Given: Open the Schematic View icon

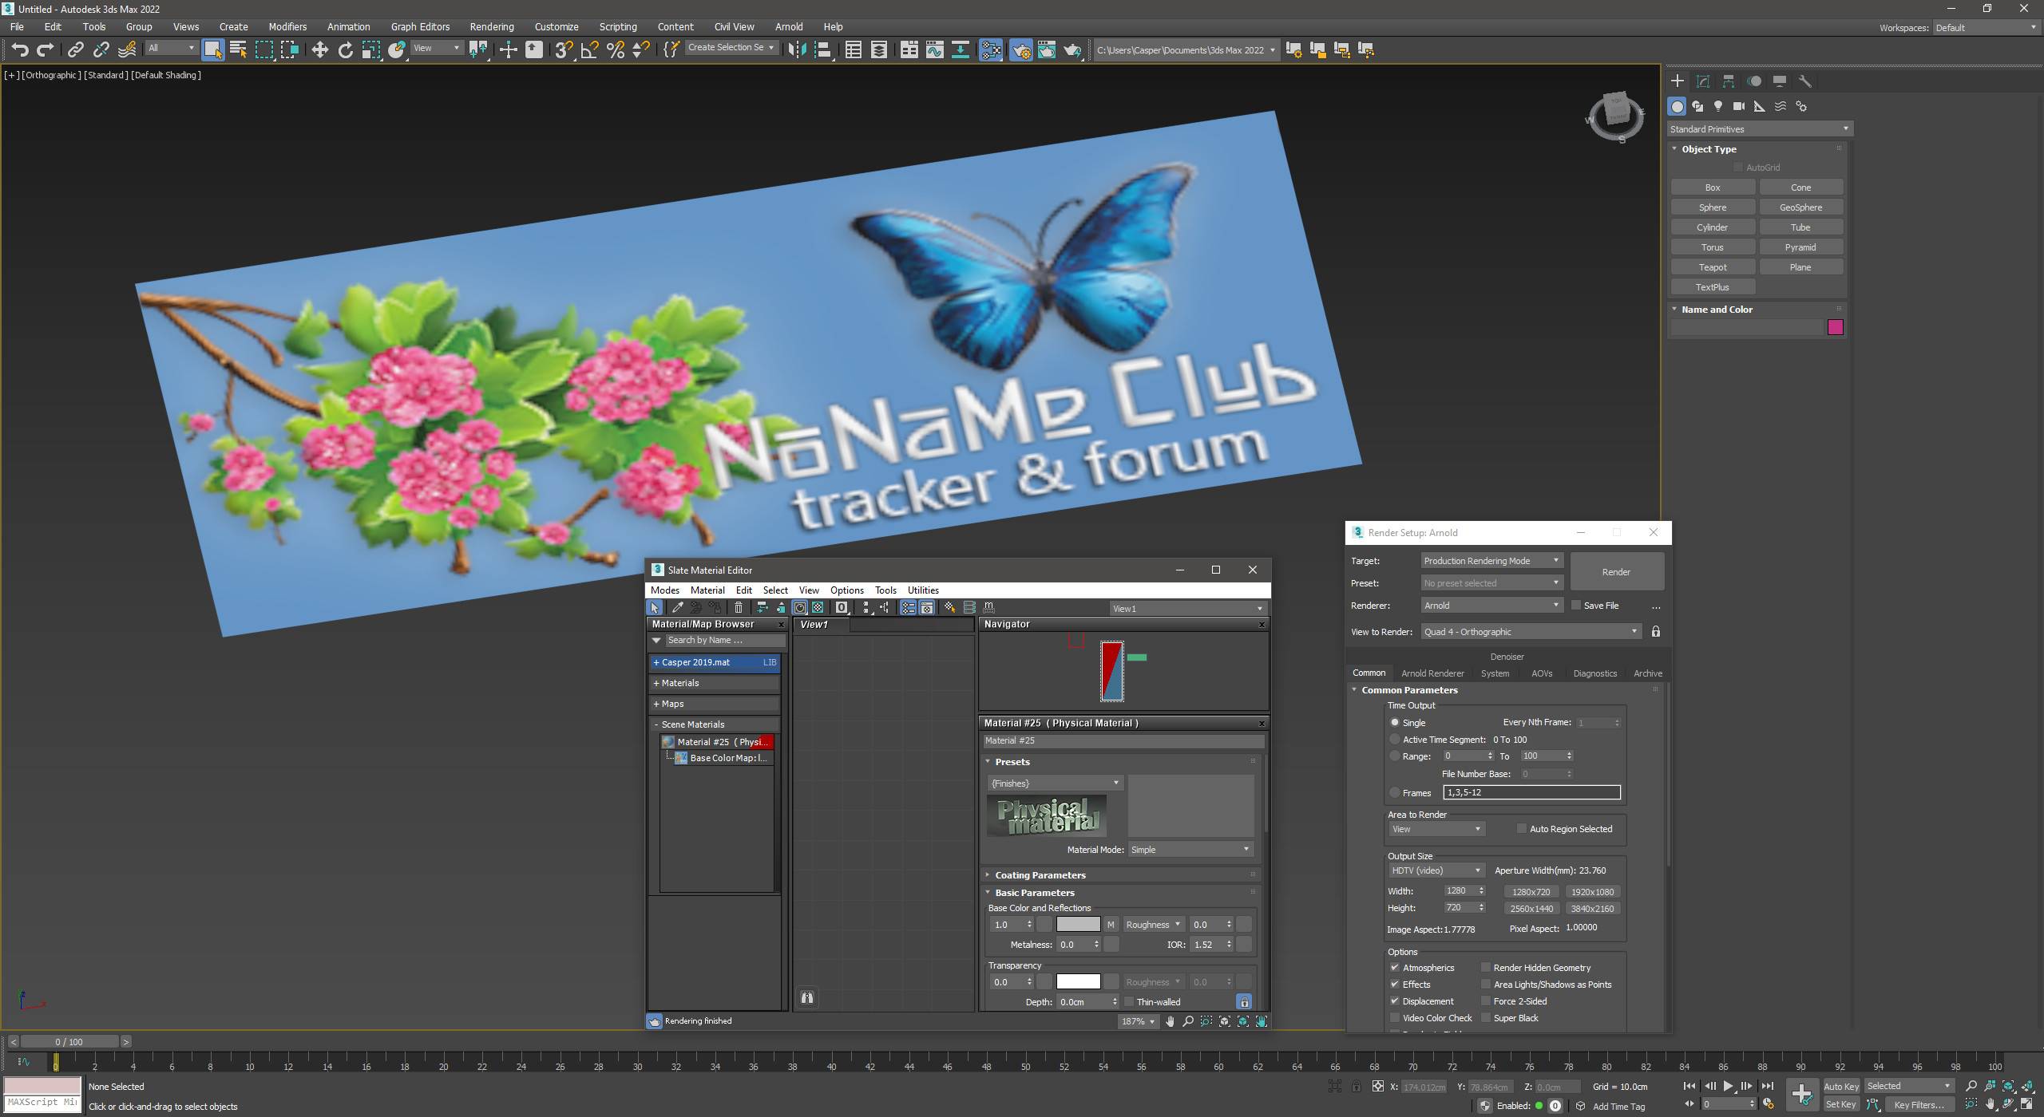Looking at the screenshot, I should pyautogui.click(x=960, y=49).
